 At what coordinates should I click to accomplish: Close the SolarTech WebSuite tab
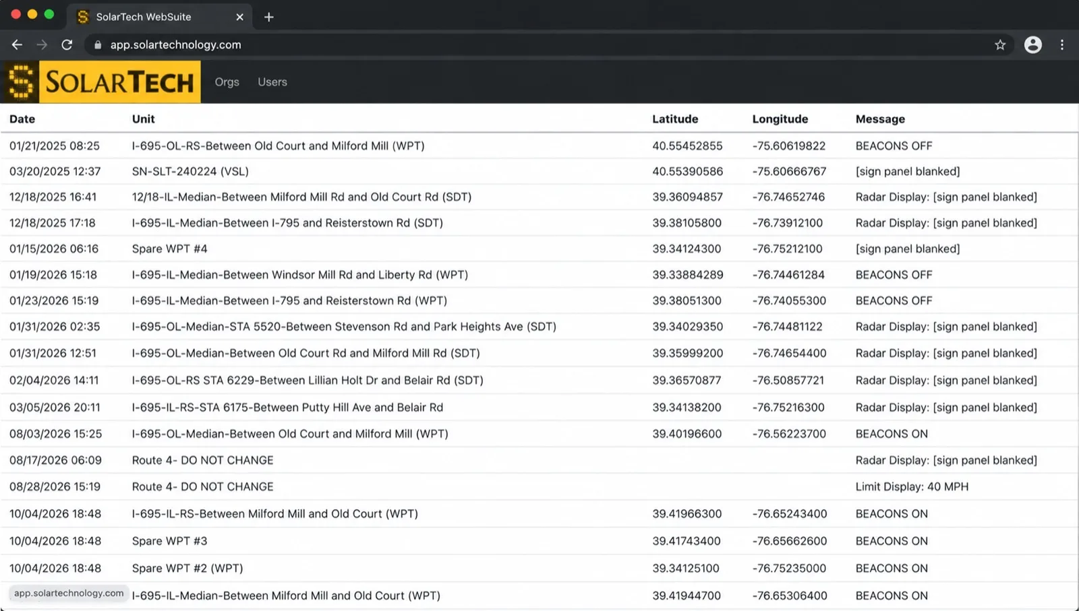click(239, 17)
